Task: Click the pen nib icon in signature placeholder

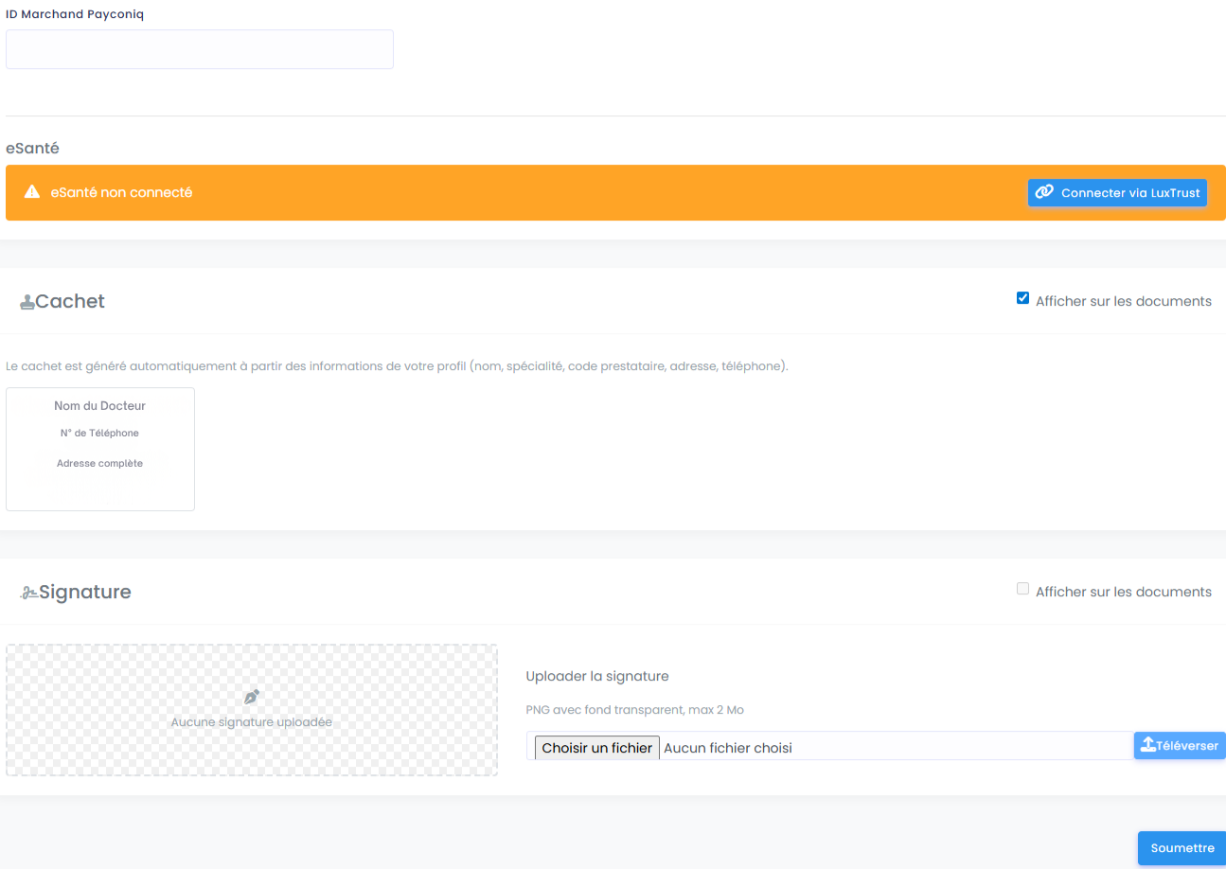Action: click(x=251, y=697)
